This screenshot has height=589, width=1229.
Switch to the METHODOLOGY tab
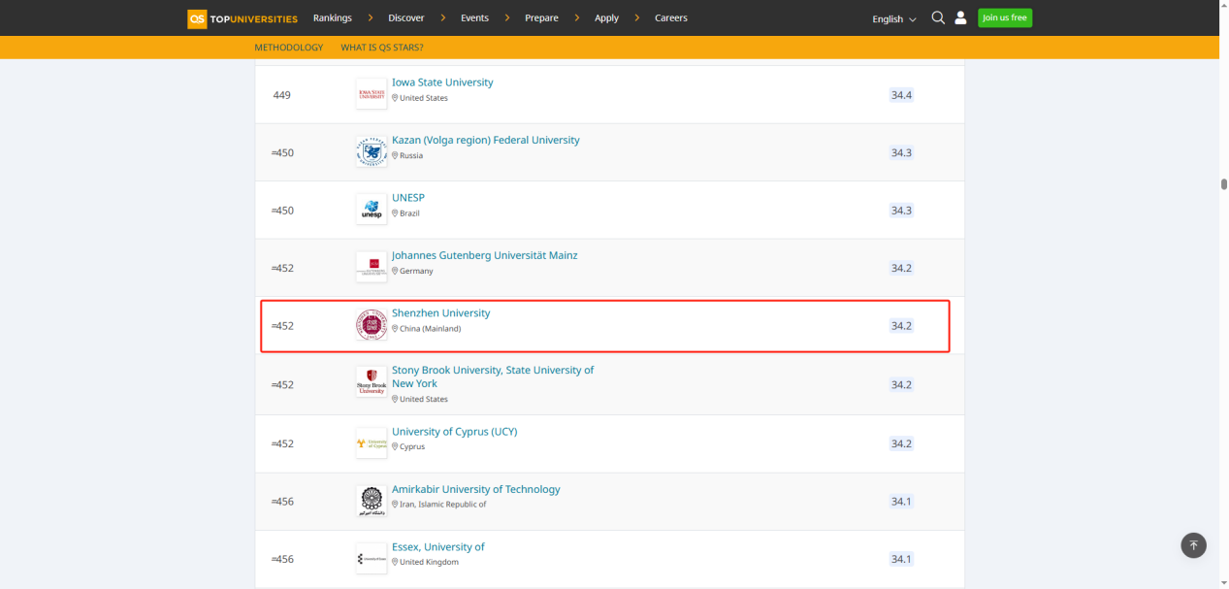point(288,47)
